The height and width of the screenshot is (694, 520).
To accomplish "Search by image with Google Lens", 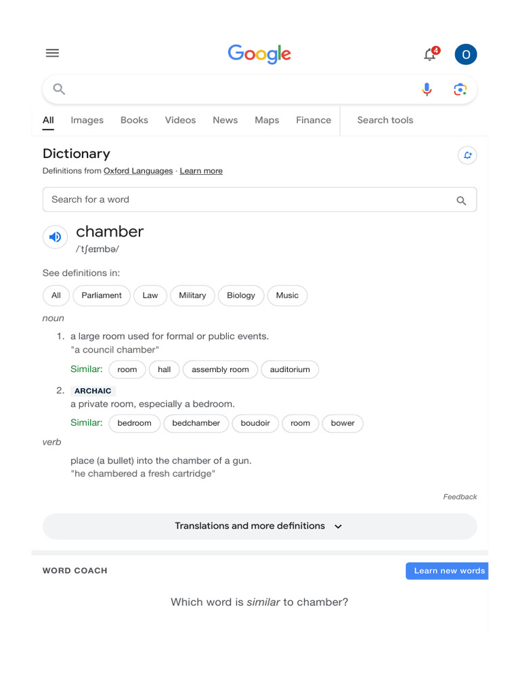I will coord(460,89).
